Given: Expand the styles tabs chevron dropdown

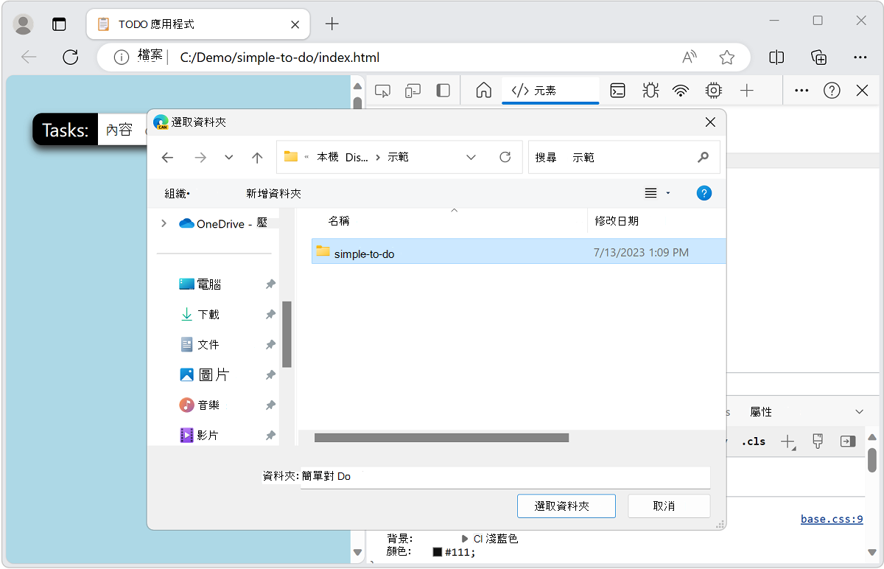Looking at the screenshot, I should coord(859,411).
